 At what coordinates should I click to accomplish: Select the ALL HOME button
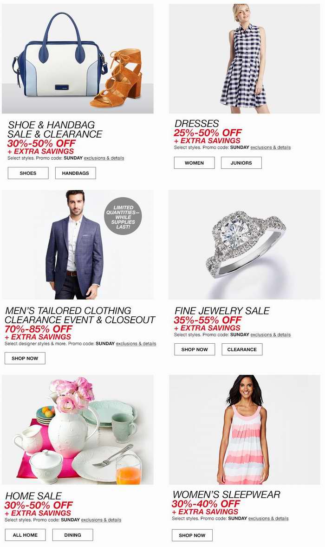click(x=26, y=535)
